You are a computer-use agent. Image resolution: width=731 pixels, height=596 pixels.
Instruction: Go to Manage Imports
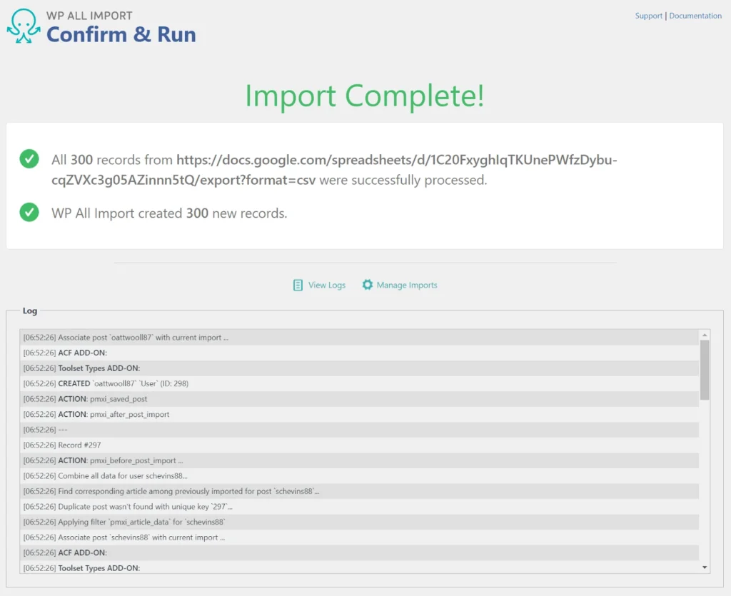pyautogui.click(x=406, y=285)
